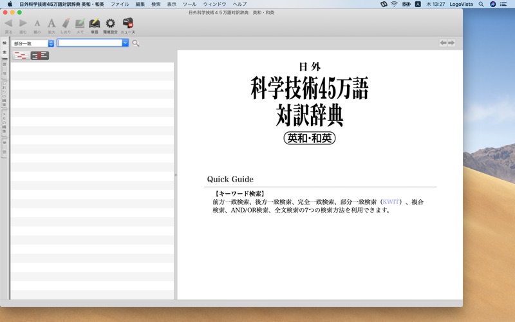Viewport: 515px width, 322px height.
Task: Click the 【キーワード検索】 heading text
Action: click(x=239, y=194)
